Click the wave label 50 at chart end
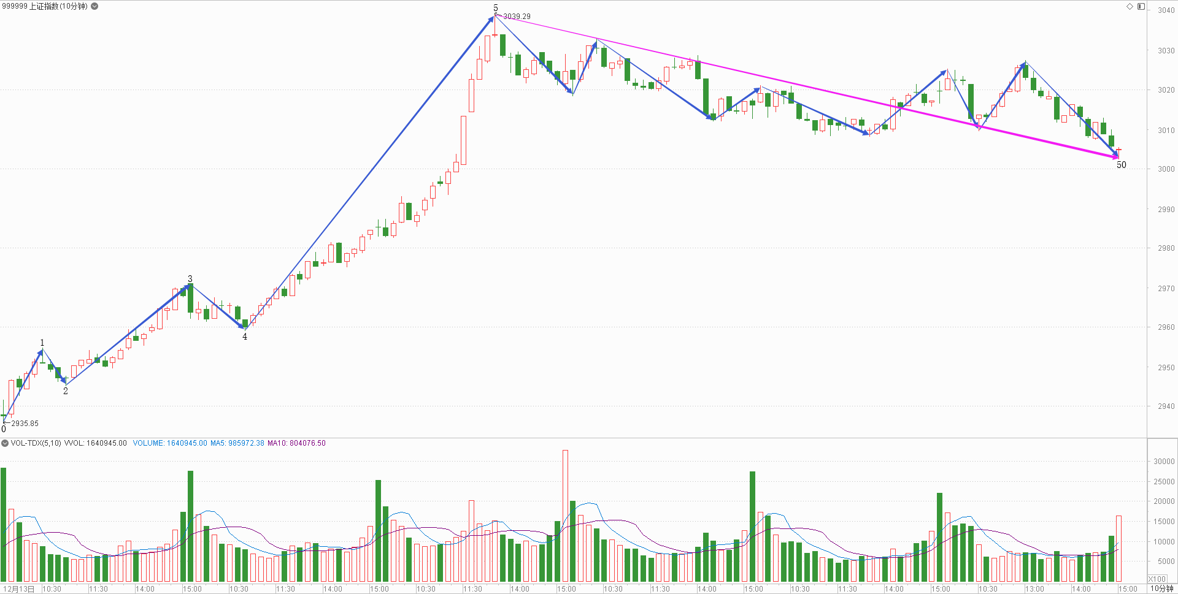The image size is (1178, 594). point(1121,165)
